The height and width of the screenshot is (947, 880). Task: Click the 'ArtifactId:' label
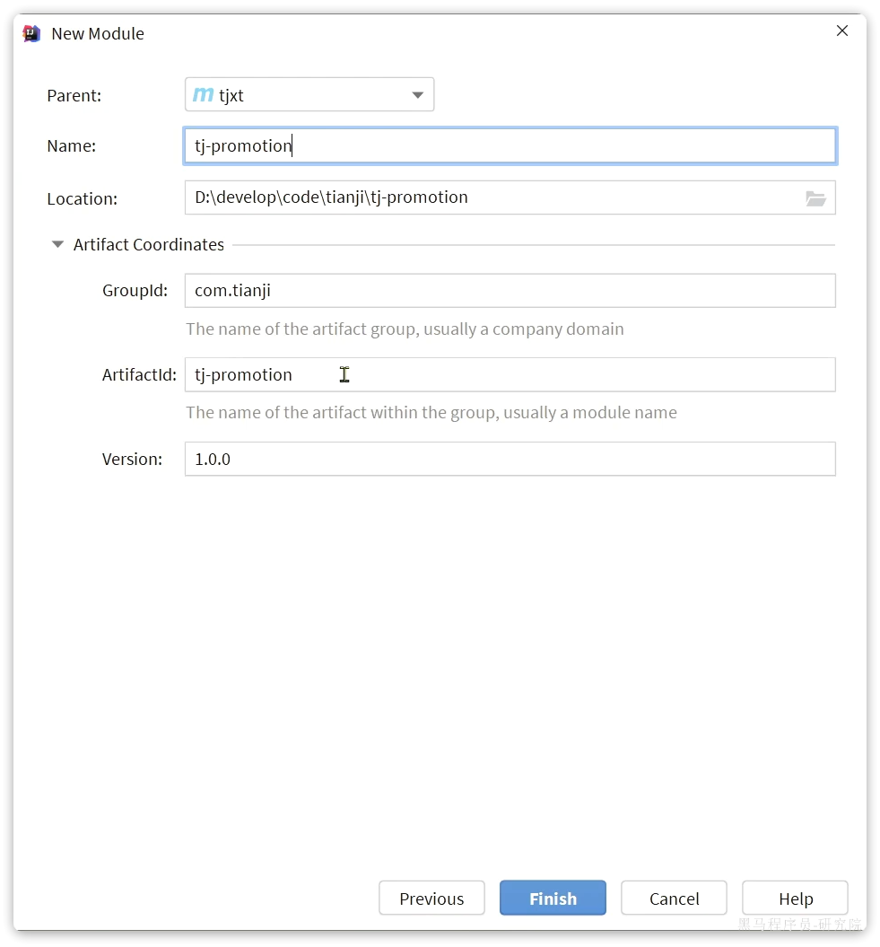tap(139, 375)
